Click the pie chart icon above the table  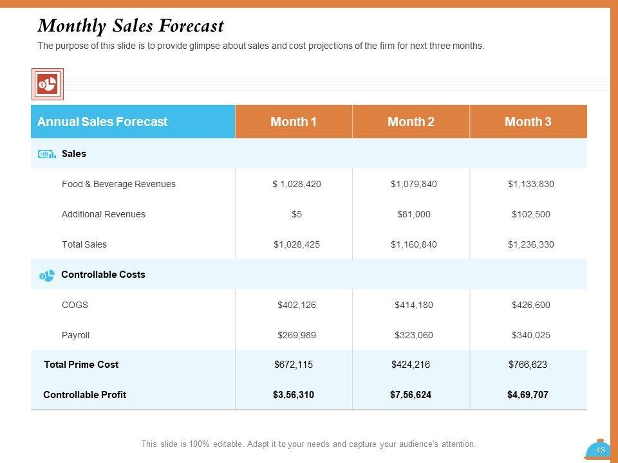[x=48, y=84]
